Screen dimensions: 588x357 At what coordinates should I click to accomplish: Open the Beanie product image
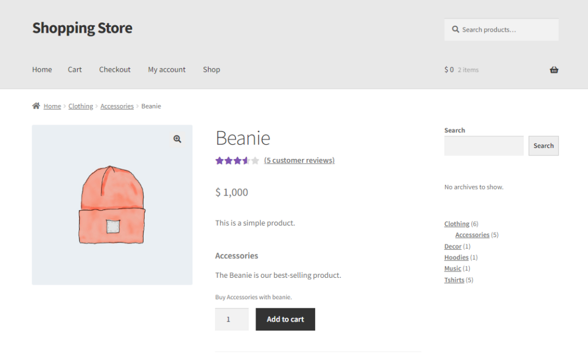point(112,205)
